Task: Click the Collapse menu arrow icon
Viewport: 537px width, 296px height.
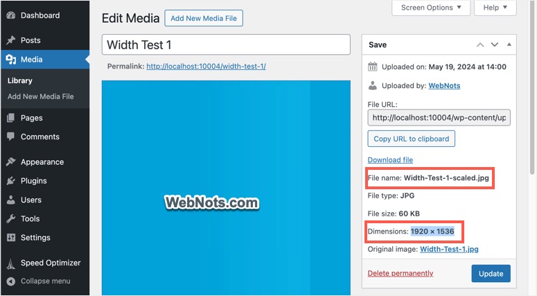Action: coord(11,281)
